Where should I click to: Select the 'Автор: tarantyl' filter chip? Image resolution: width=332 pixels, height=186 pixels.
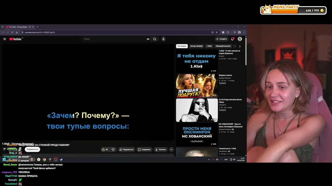click(x=196, y=46)
